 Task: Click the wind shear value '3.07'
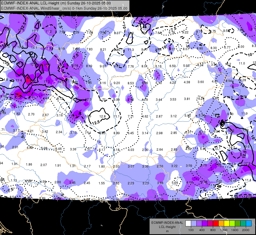131,167
